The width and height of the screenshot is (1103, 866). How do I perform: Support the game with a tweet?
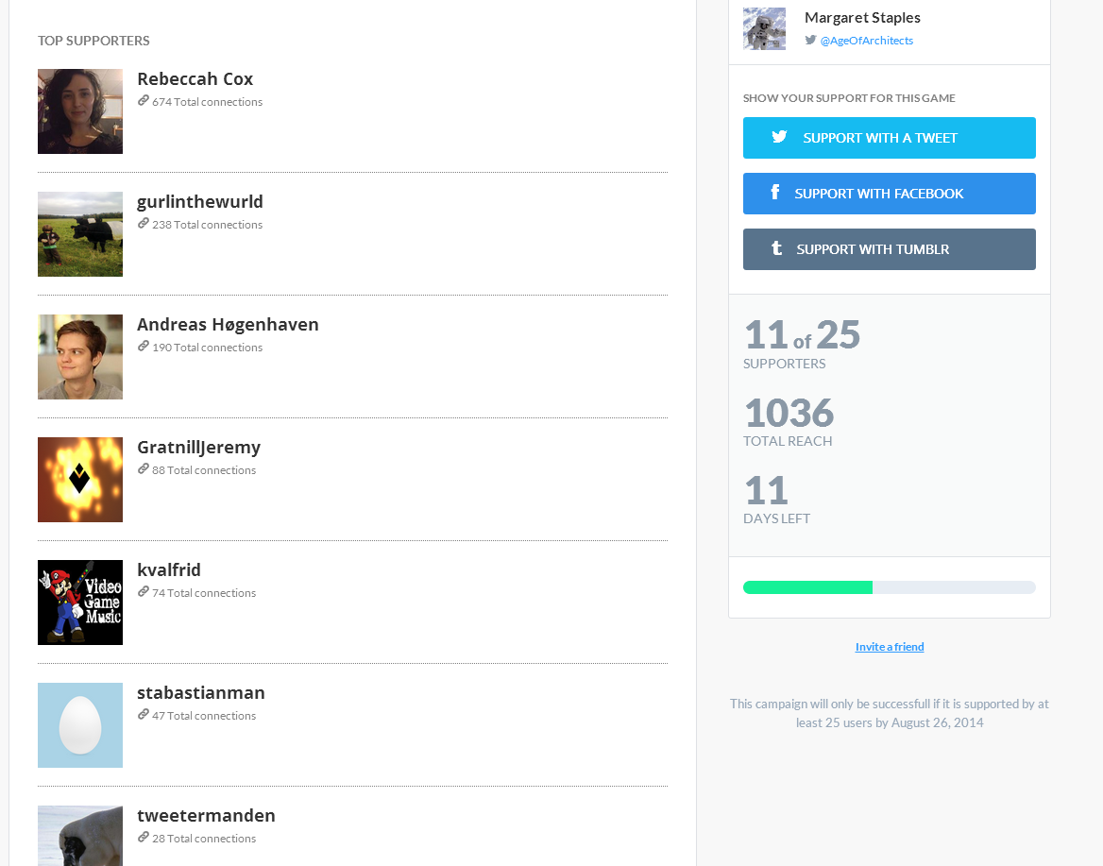click(x=890, y=138)
